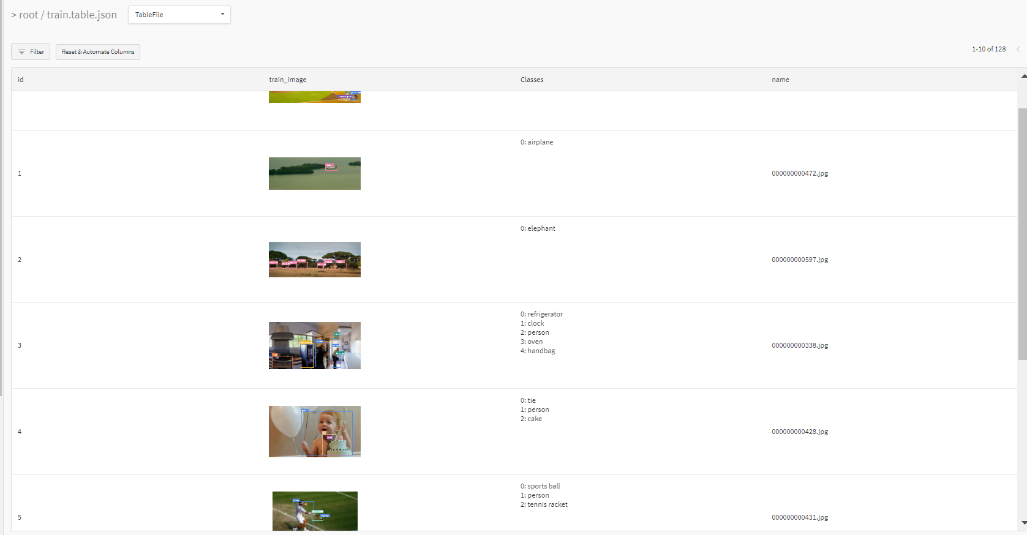The image size is (1027, 535).
Task: Click the '0: elephant' class label
Action: coord(538,228)
